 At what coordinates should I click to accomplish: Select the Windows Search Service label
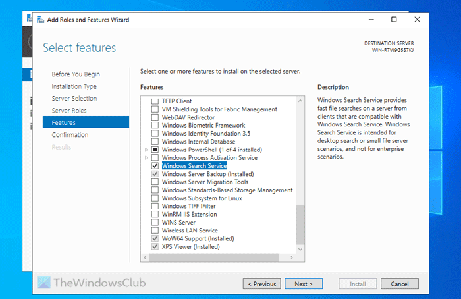[x=194, y=166]
